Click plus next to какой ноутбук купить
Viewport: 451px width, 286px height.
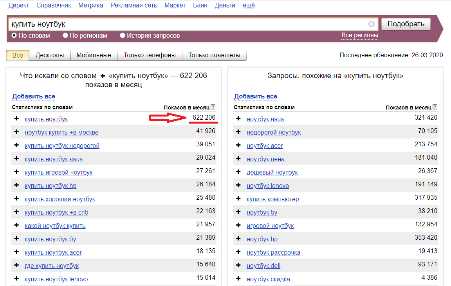16,225
